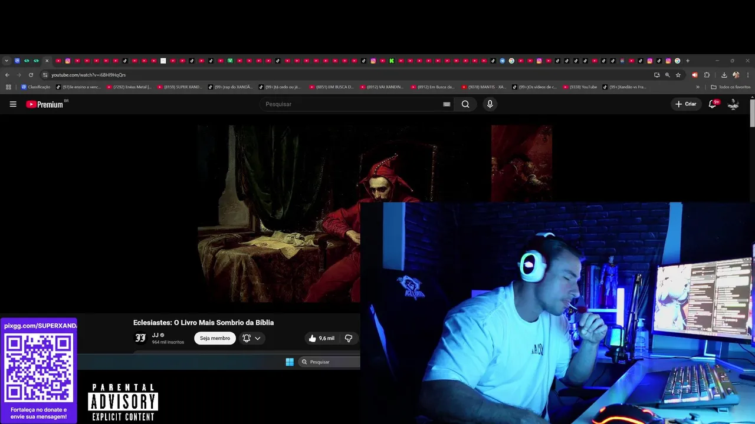Image resolution: width=755 pixels, height=424 pixels.
Task: Click the Seja membro button
Action: [215, 338]
